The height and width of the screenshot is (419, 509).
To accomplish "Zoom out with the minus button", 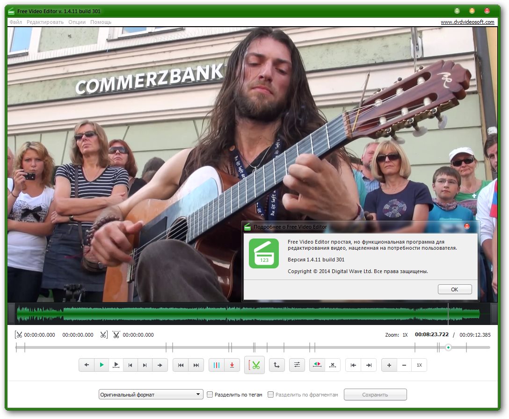I will (x=404, y=365).
